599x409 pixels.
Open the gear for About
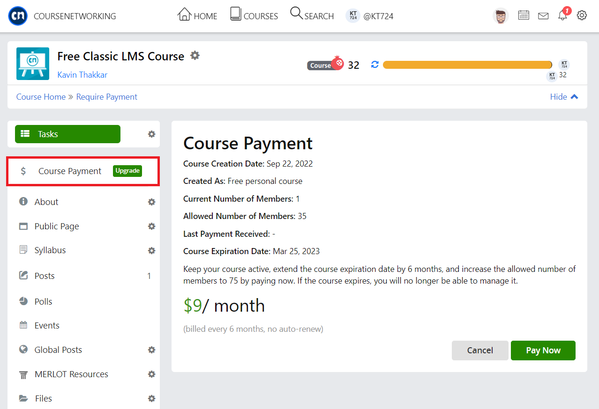(x=151, y=202)
